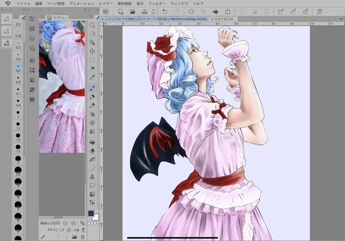This screenshot has width=345, height=241.
Task: Open the 編集 menu
Action: pos(39,4)
